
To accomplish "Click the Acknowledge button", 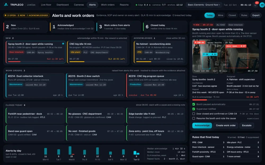I will pyautogui.click(x=202, y=125).
